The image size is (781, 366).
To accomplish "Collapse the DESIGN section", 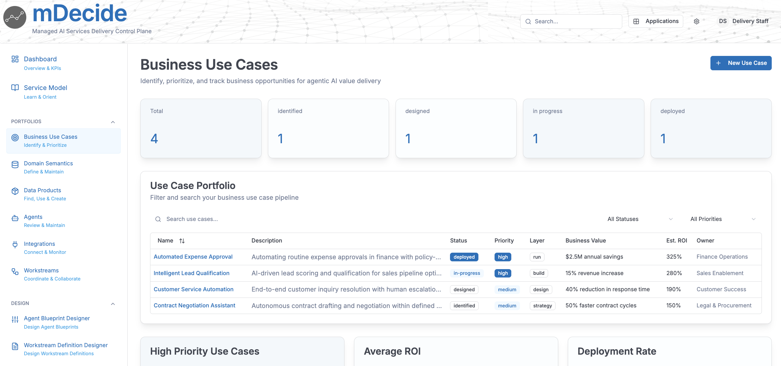I will click(x=113, y=304).
